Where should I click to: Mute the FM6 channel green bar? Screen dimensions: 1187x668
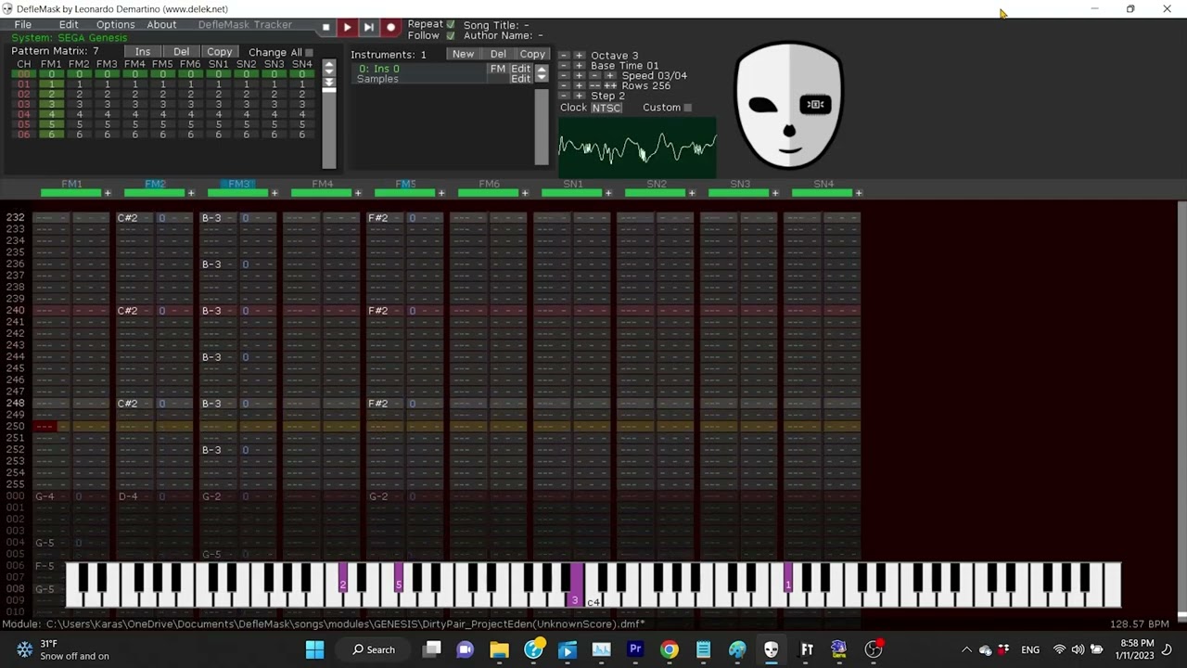pos(488,193)
